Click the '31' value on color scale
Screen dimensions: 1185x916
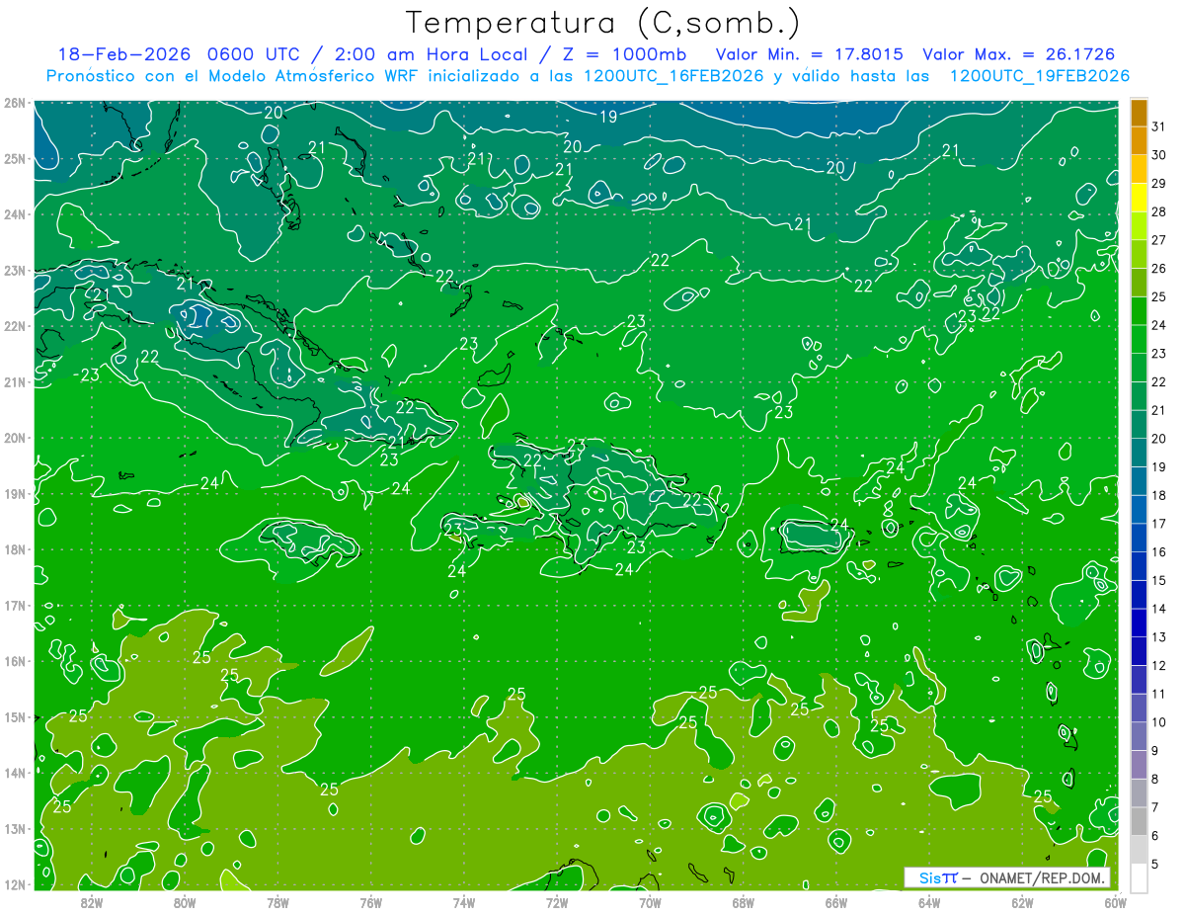(1159, 126)
